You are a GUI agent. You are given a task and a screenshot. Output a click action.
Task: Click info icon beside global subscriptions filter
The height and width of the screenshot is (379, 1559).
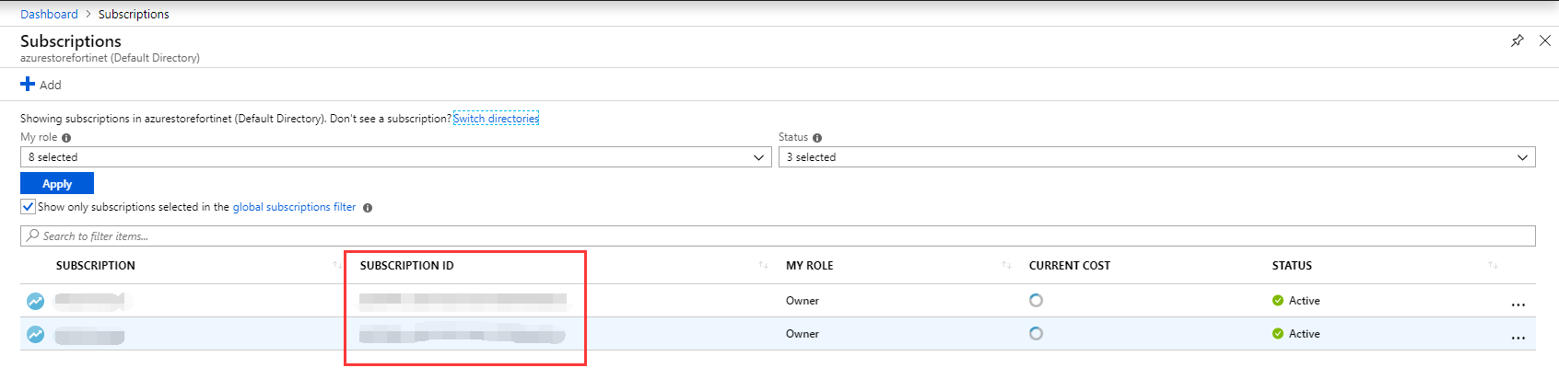pyautogui.click(x=368, y=208)
